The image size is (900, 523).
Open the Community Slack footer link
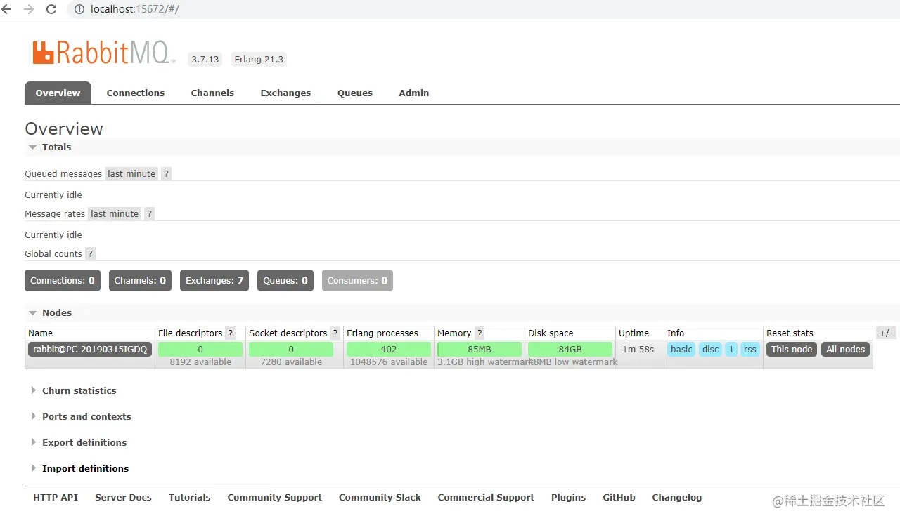(380, 498)
